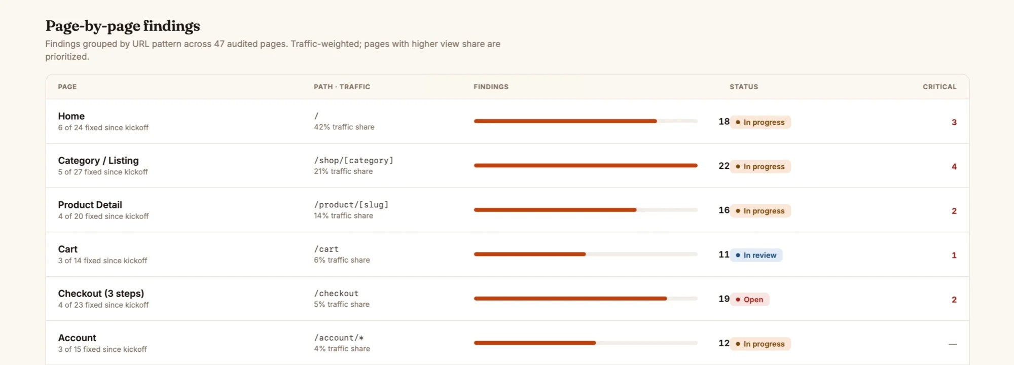
Task: Click the 6% traffic share text
Action: pos(342,260)
